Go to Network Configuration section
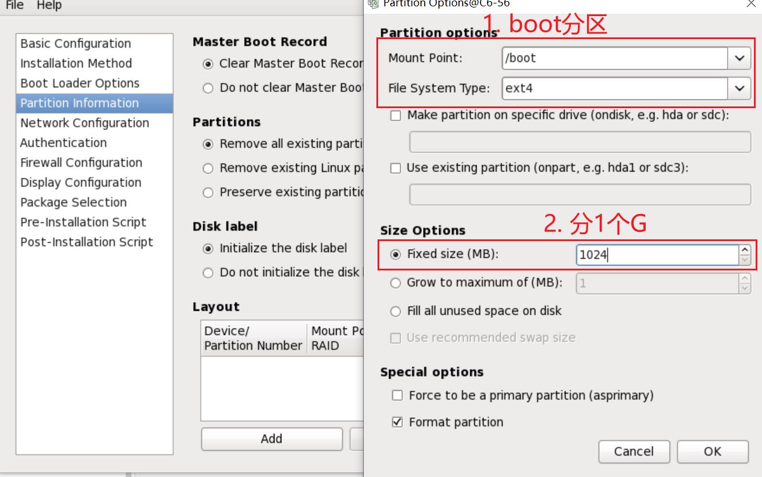 [94, 123]
